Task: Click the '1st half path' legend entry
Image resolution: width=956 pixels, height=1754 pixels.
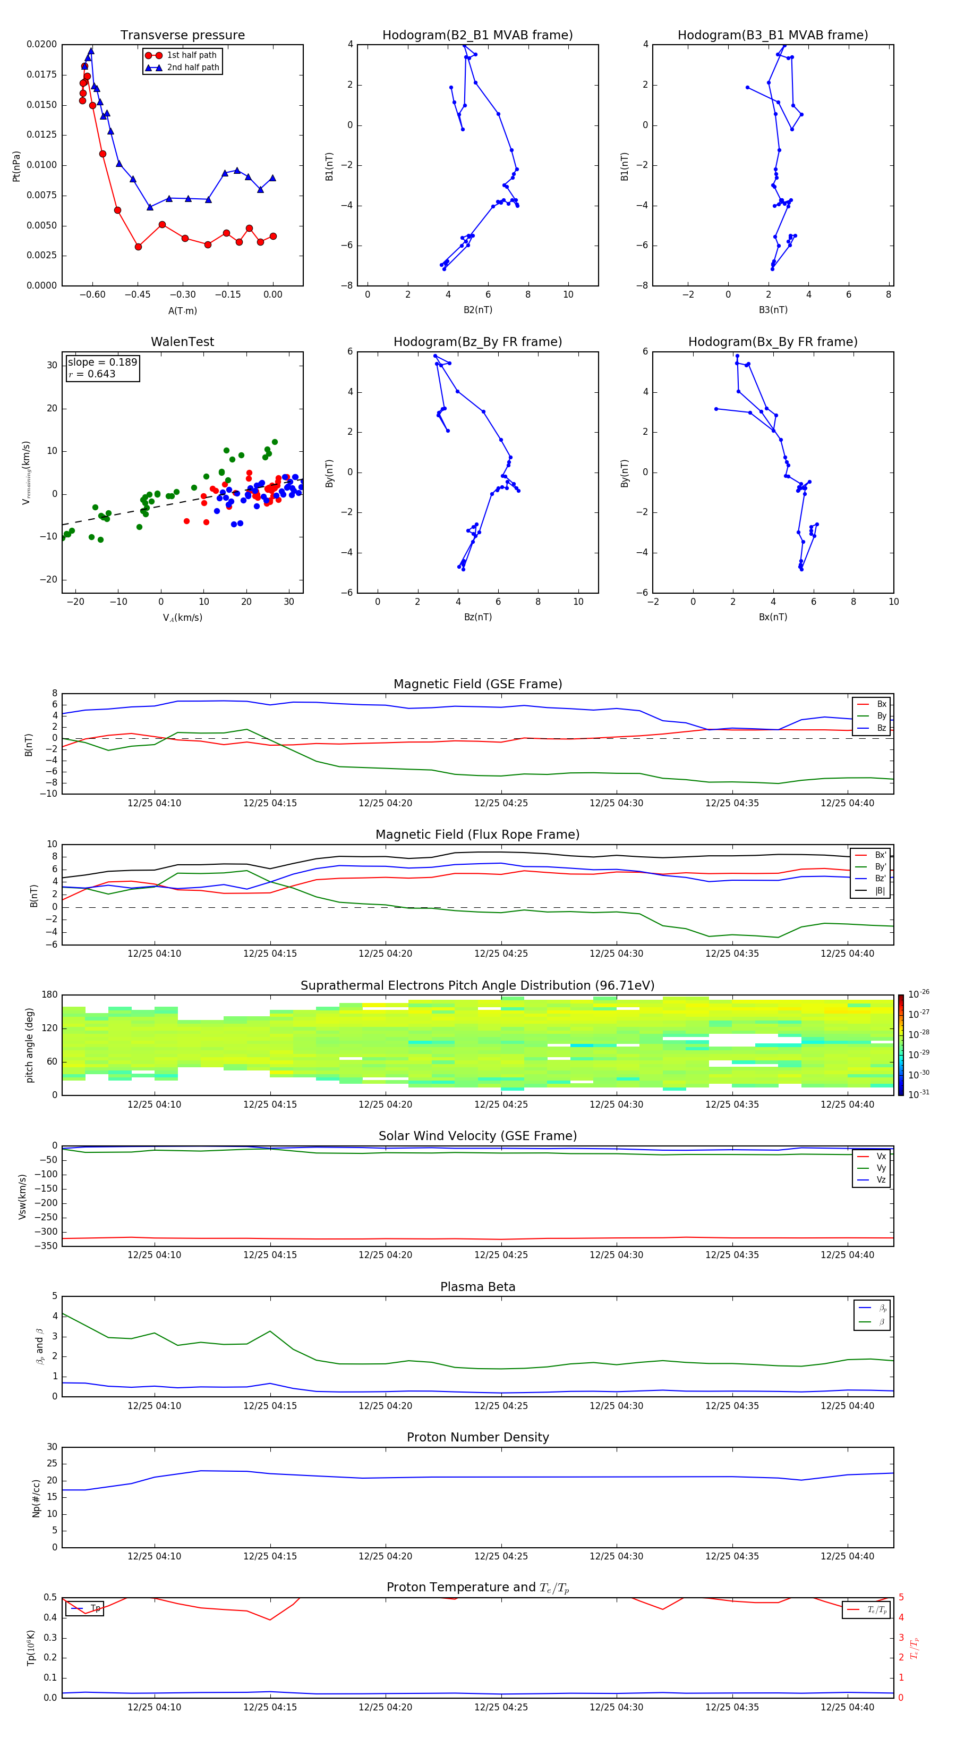Action: click(181, 55)
